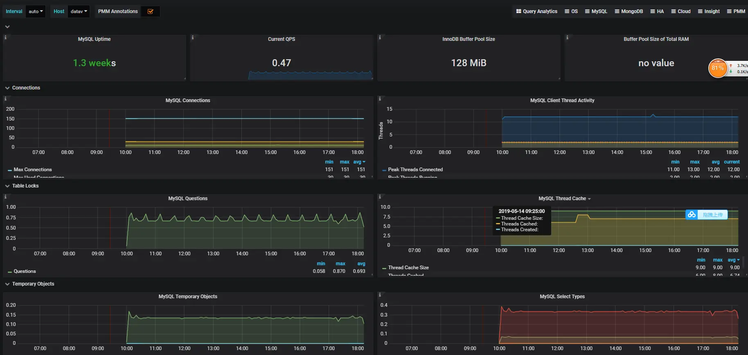Sort MySQL Questions legend by avg
Image resolution: width=748 pixels, height=355 pixels.
pyautogui.click(x=361, y=264)
